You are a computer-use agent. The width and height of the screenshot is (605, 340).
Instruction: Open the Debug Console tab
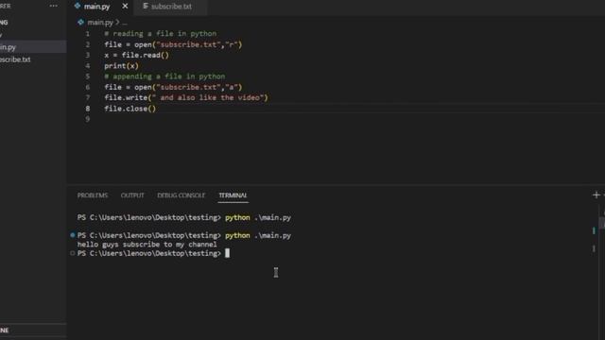coord(181,195)
